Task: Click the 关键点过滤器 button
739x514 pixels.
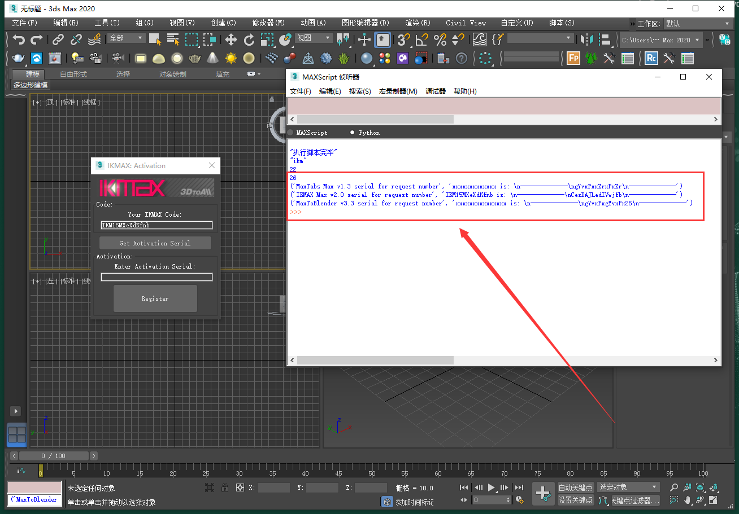Action: (x=636, y=500)
